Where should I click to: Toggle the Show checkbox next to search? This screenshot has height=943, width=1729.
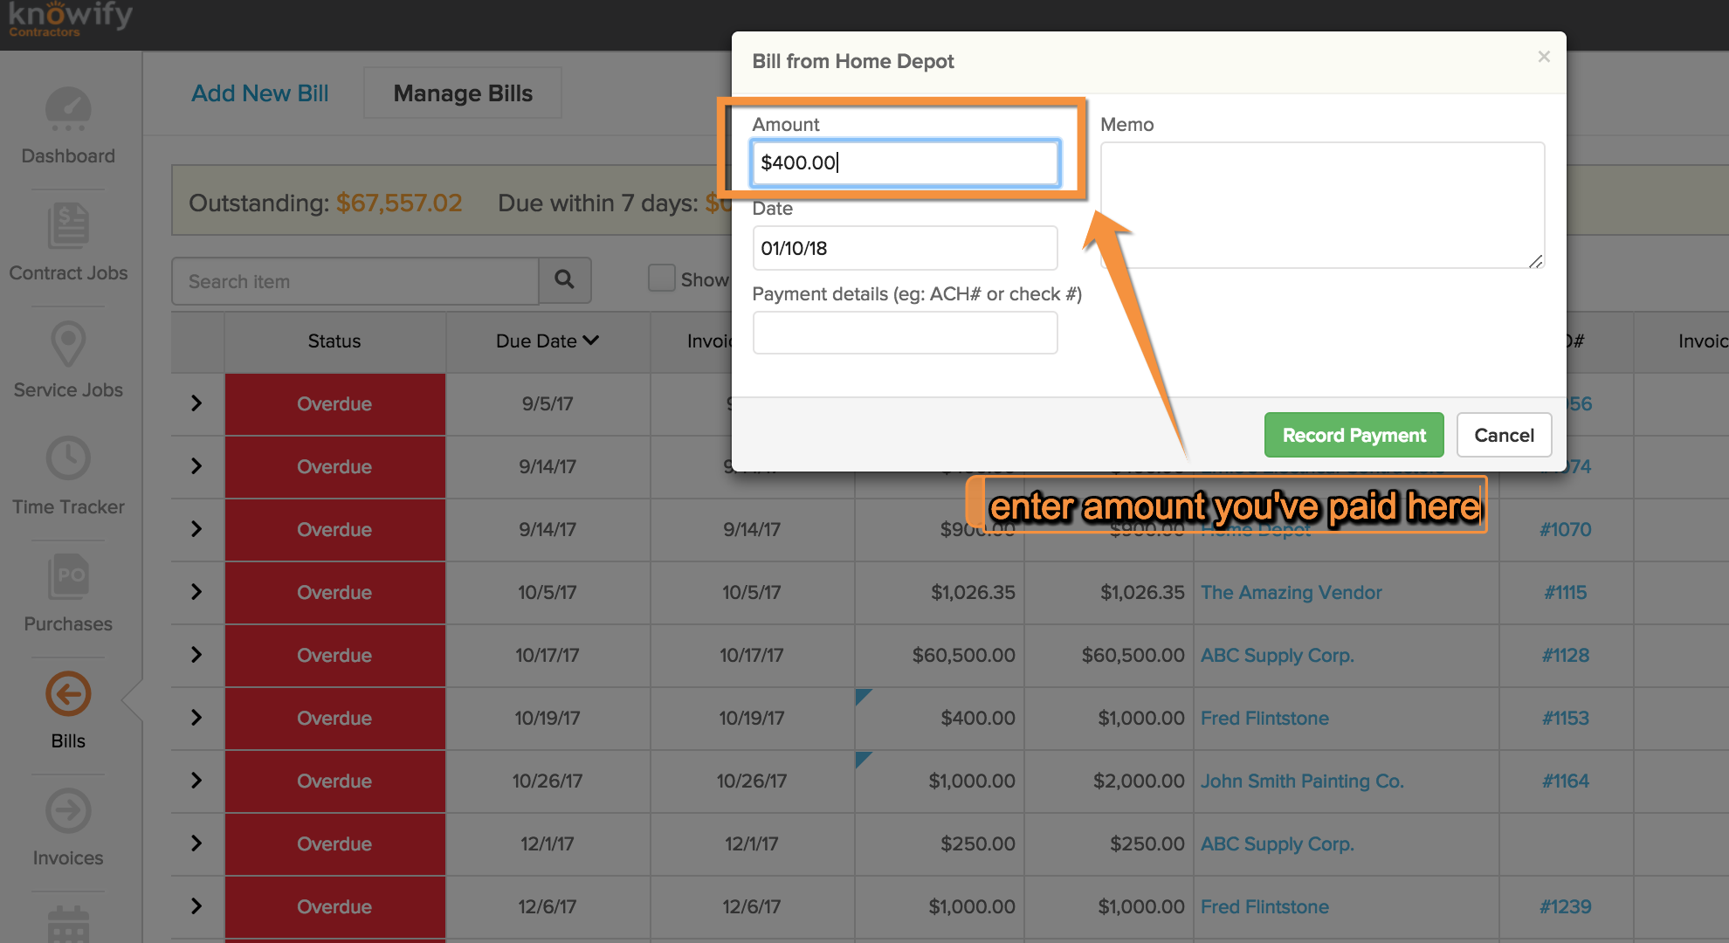click(661, 279)
